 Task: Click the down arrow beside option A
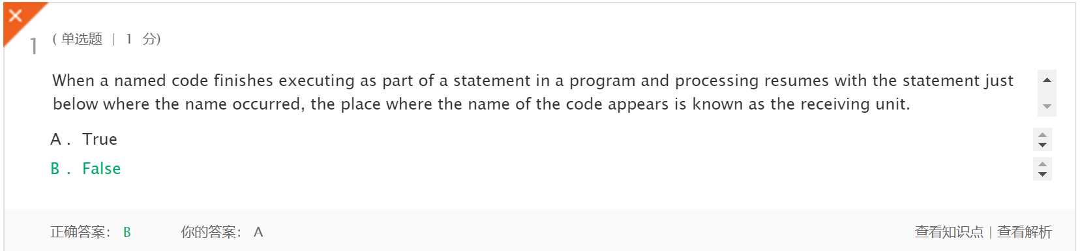1042,145
